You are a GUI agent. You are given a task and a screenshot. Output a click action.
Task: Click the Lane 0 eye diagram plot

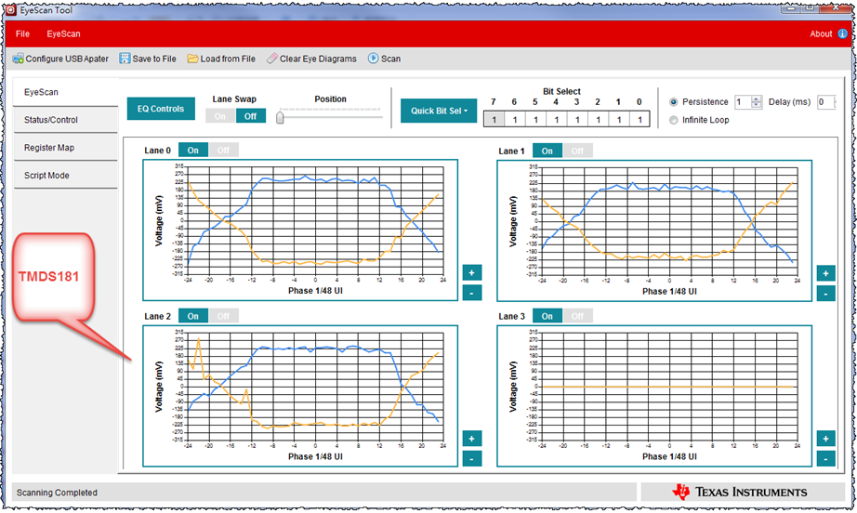click(x=300, y=230)
